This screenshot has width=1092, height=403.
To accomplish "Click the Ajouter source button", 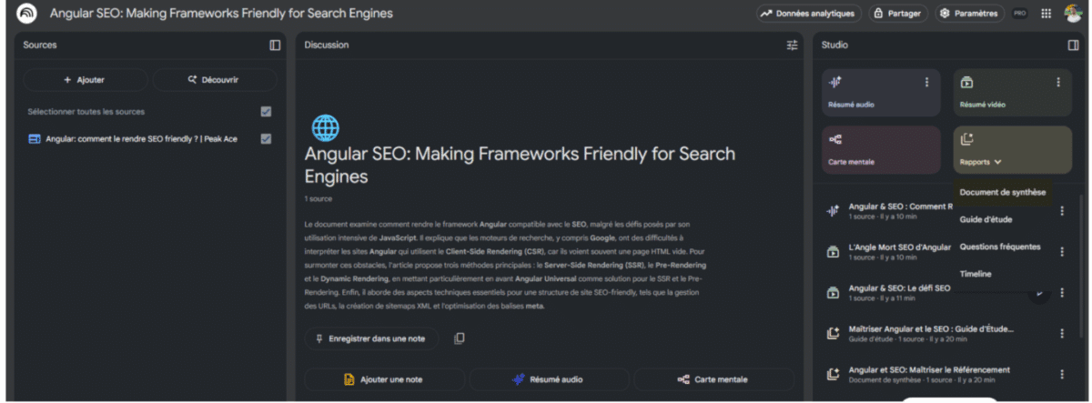I will [x=85, y=80].
